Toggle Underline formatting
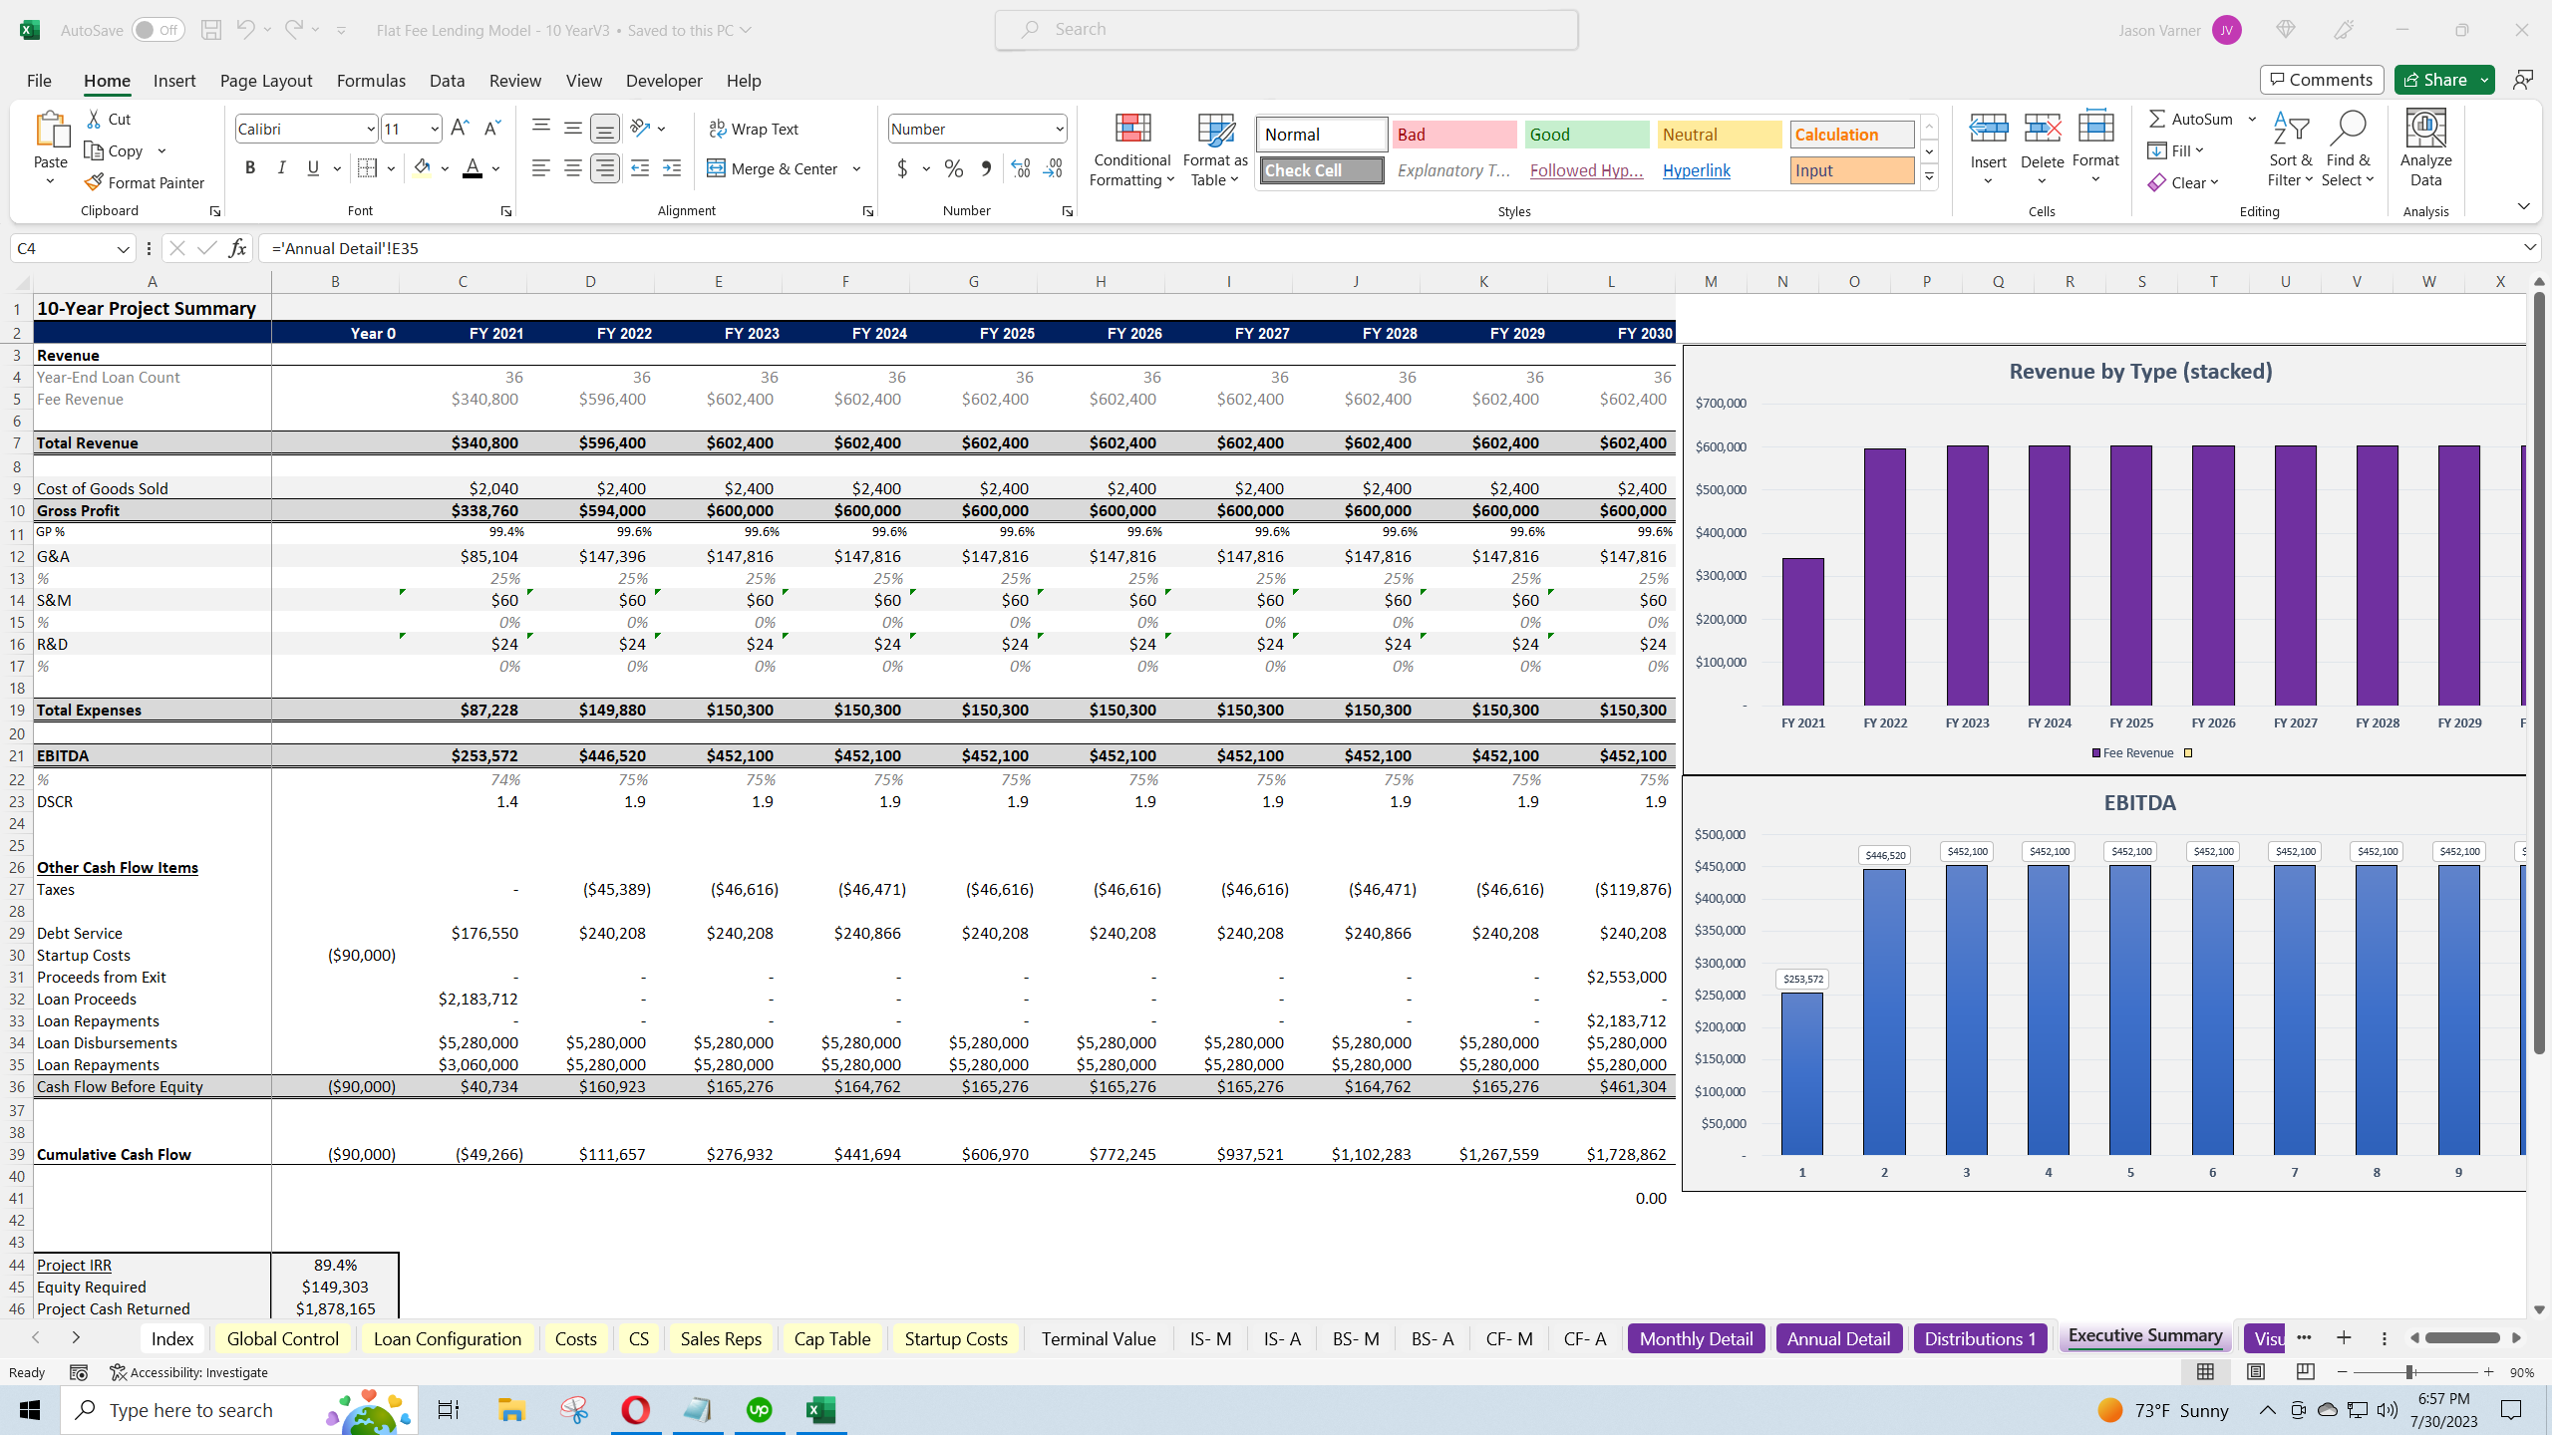The image size is (2552, 1435). click(x=313, y=168)
